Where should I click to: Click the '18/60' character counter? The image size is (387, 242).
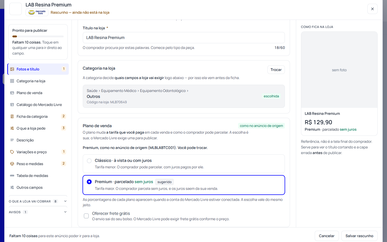pyautogui.click(x=280, y=48)
